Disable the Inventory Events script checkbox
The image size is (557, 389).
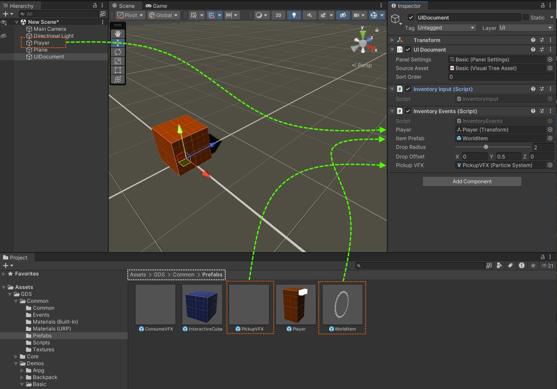(408, 111)
